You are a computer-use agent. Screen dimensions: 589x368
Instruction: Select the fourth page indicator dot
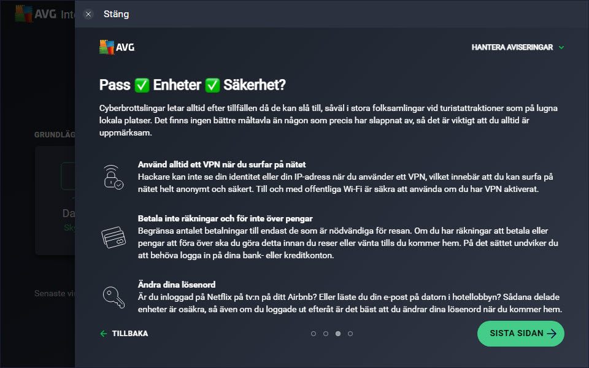[350, 334]
